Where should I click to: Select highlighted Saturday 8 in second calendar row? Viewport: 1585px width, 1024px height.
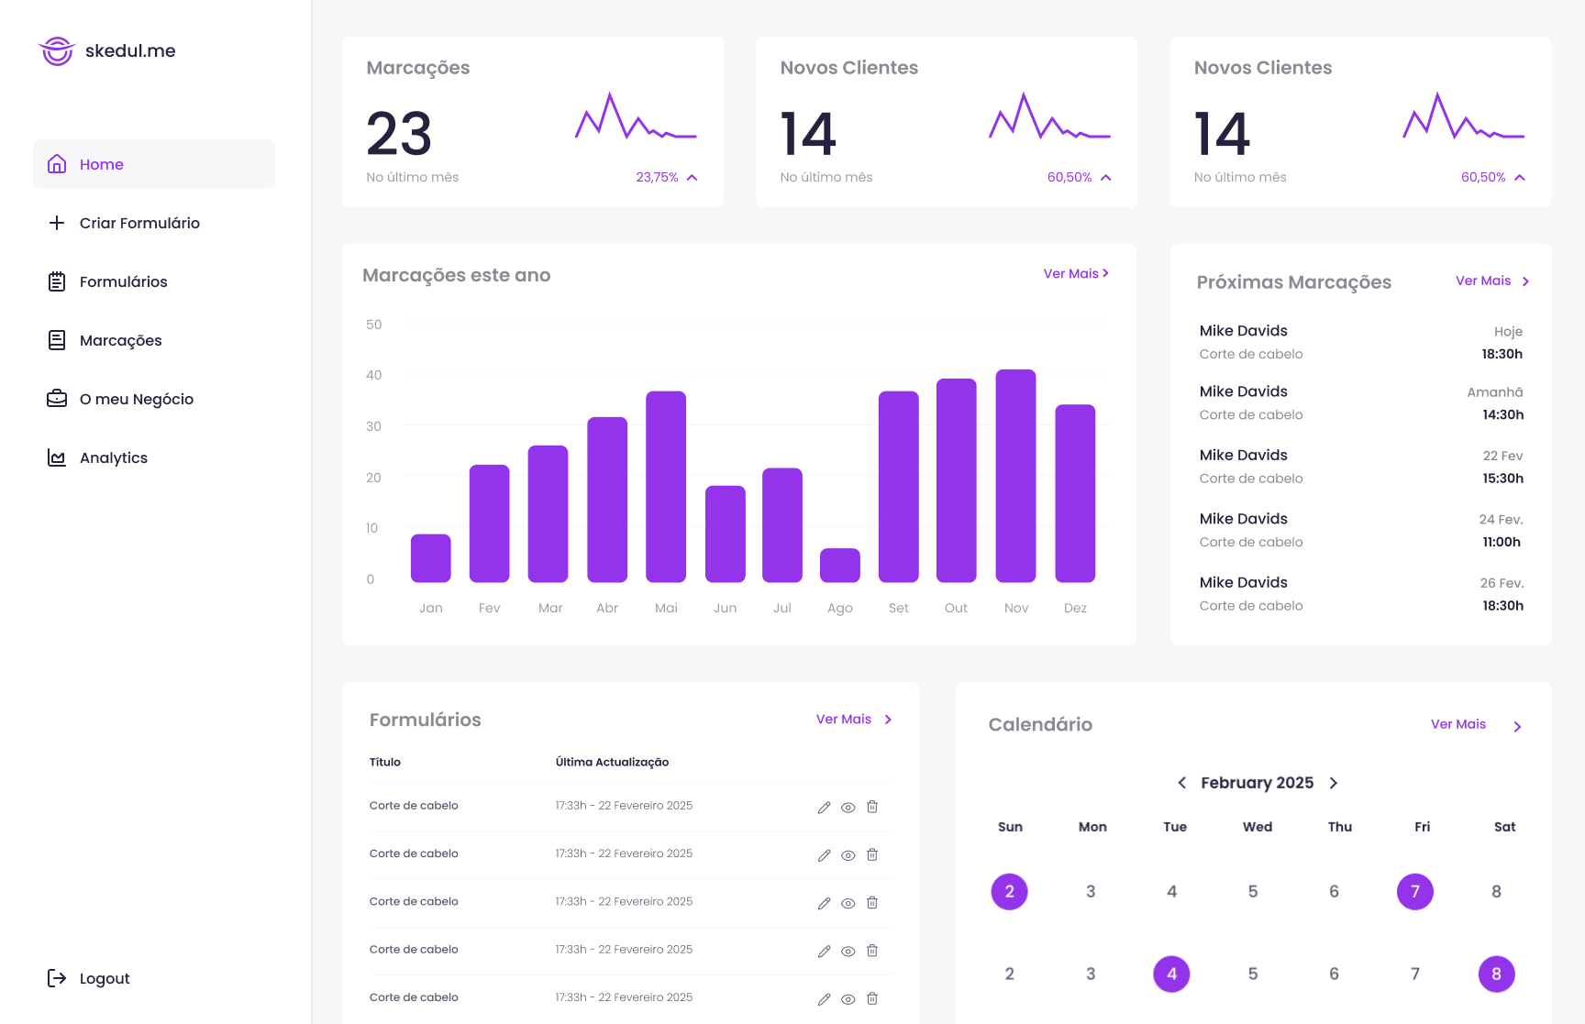tap(1497, 974)
